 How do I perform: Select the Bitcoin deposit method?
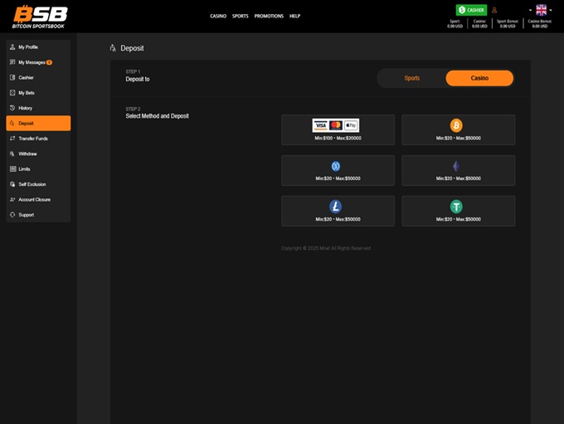[x=458, y=129]
